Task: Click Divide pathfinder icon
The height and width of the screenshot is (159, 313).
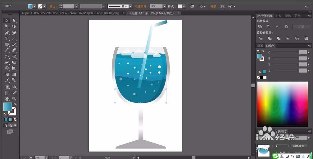Action: pyautogui.click(x=261, y=38)
